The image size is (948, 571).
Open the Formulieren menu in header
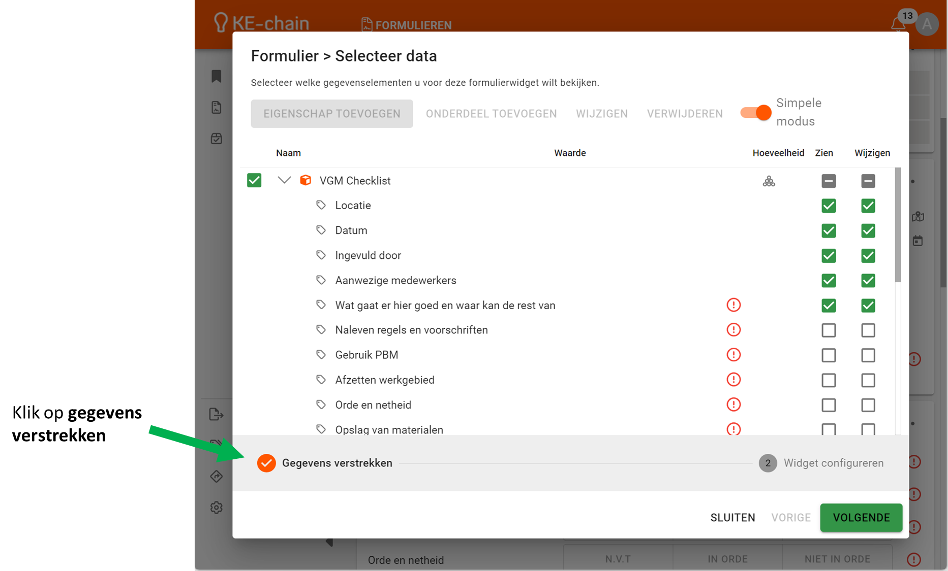click(407, 25)
